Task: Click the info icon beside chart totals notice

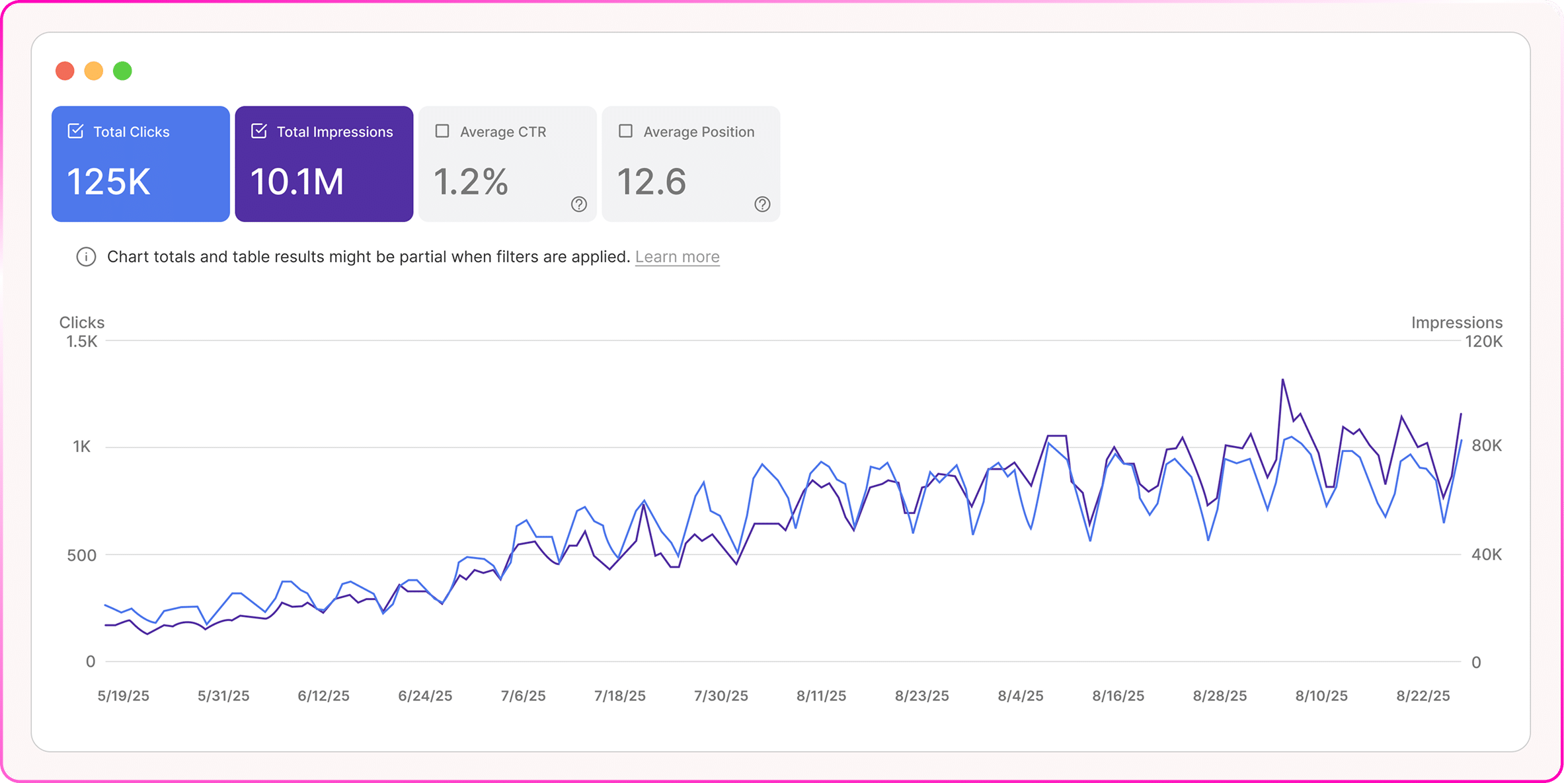Action: [86, 256]
